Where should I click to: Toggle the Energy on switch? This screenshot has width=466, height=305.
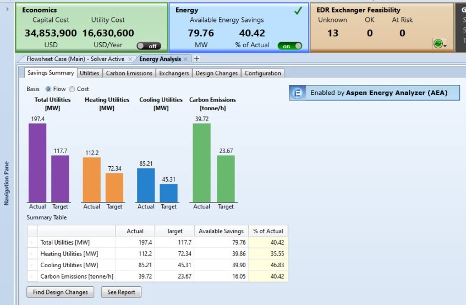290,46
